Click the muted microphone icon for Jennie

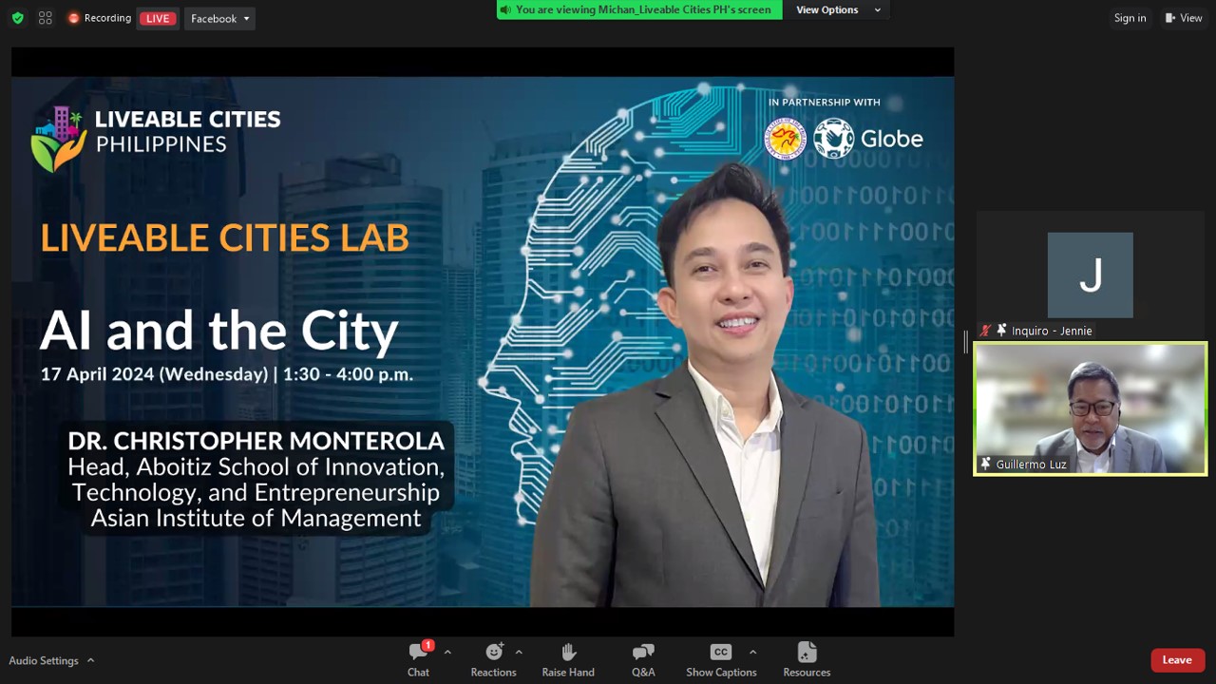coord(985,331)
